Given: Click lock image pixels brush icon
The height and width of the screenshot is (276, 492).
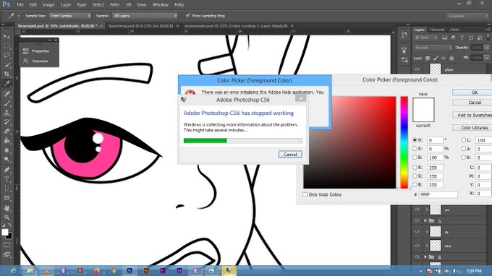Looking at the screenshot, I should click(x=436, y=58).
